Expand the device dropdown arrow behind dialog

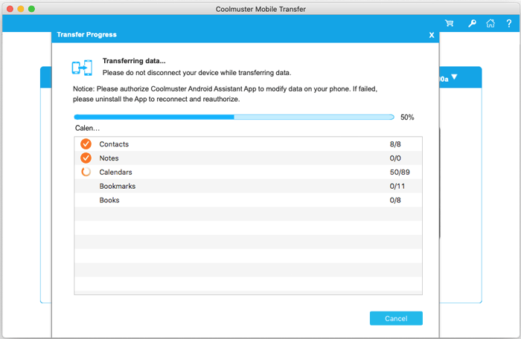(x=454, y=77)
